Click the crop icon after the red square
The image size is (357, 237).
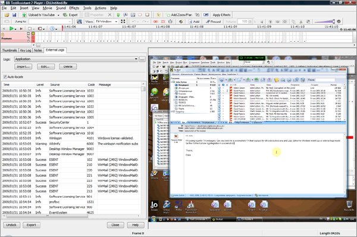[x=170, y=21]
